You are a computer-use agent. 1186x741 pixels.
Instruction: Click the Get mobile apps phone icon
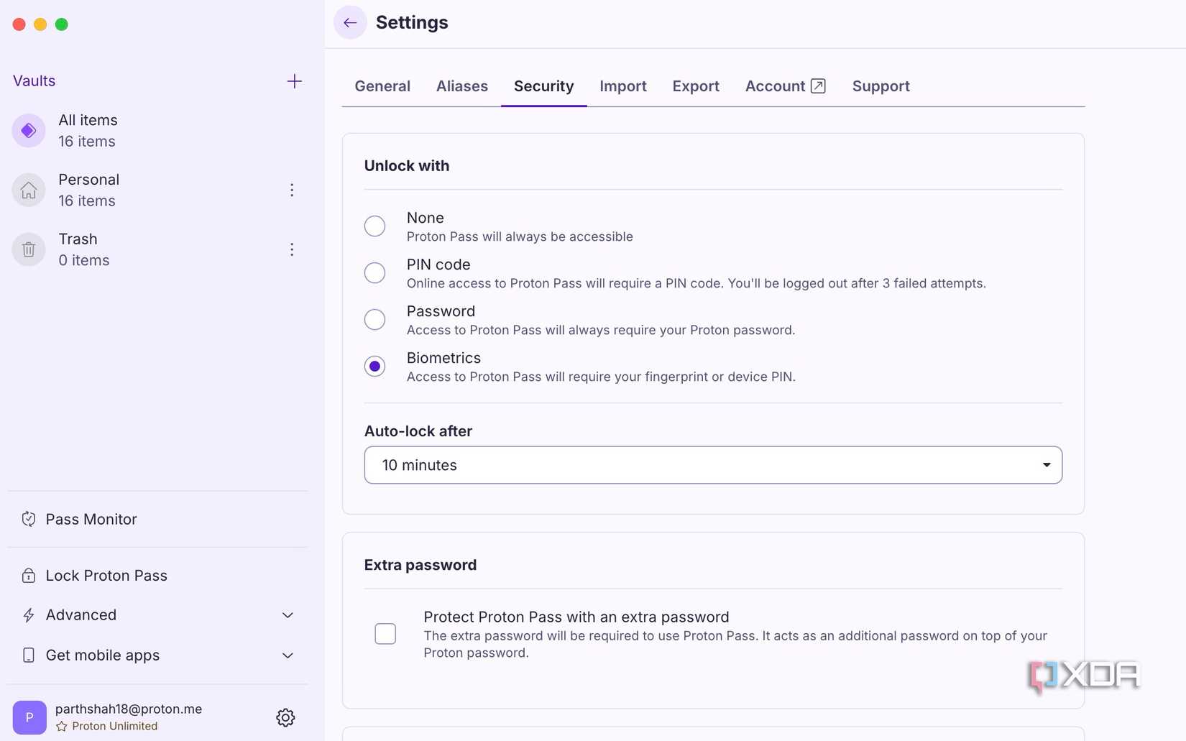pyautogui.click(x=29, y=655)
